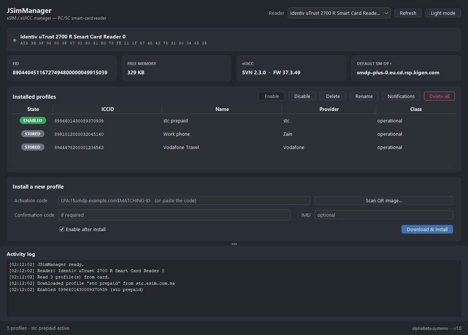The image size is (468, 335).
Task: Click the Scan QR image button
Action: [384, 200]
